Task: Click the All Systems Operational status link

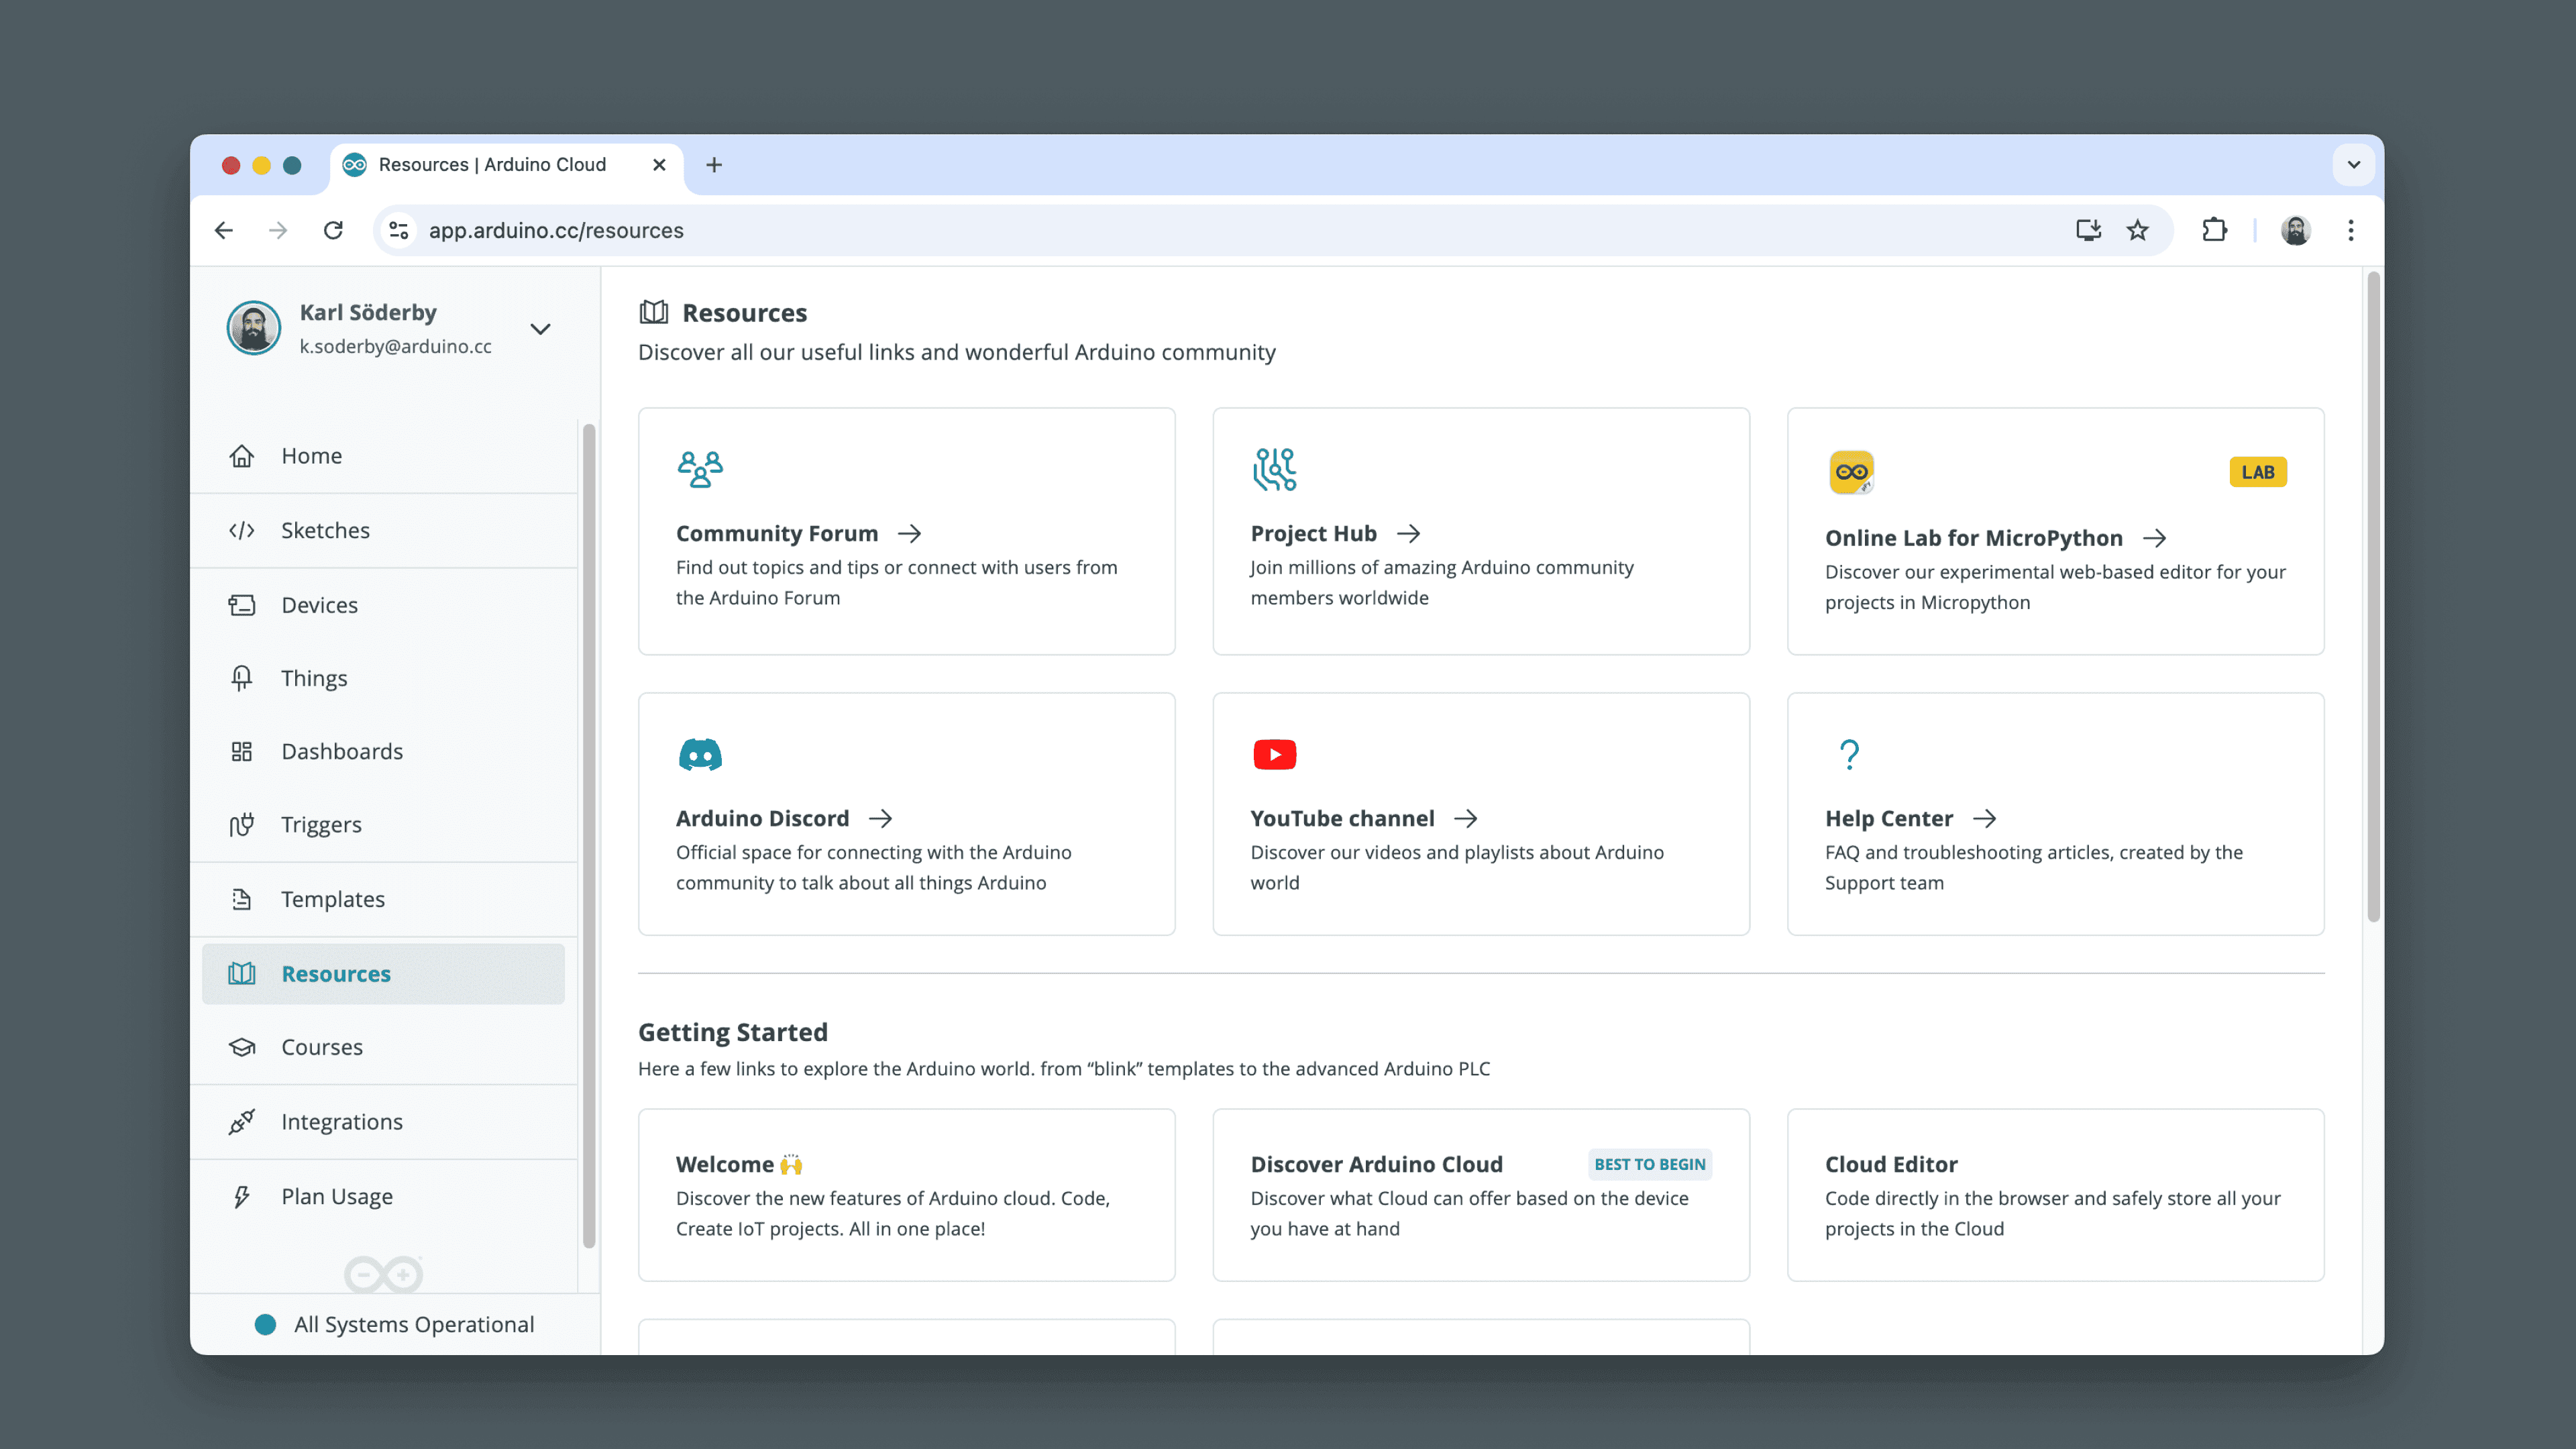Action: (x=413, y=1324)
